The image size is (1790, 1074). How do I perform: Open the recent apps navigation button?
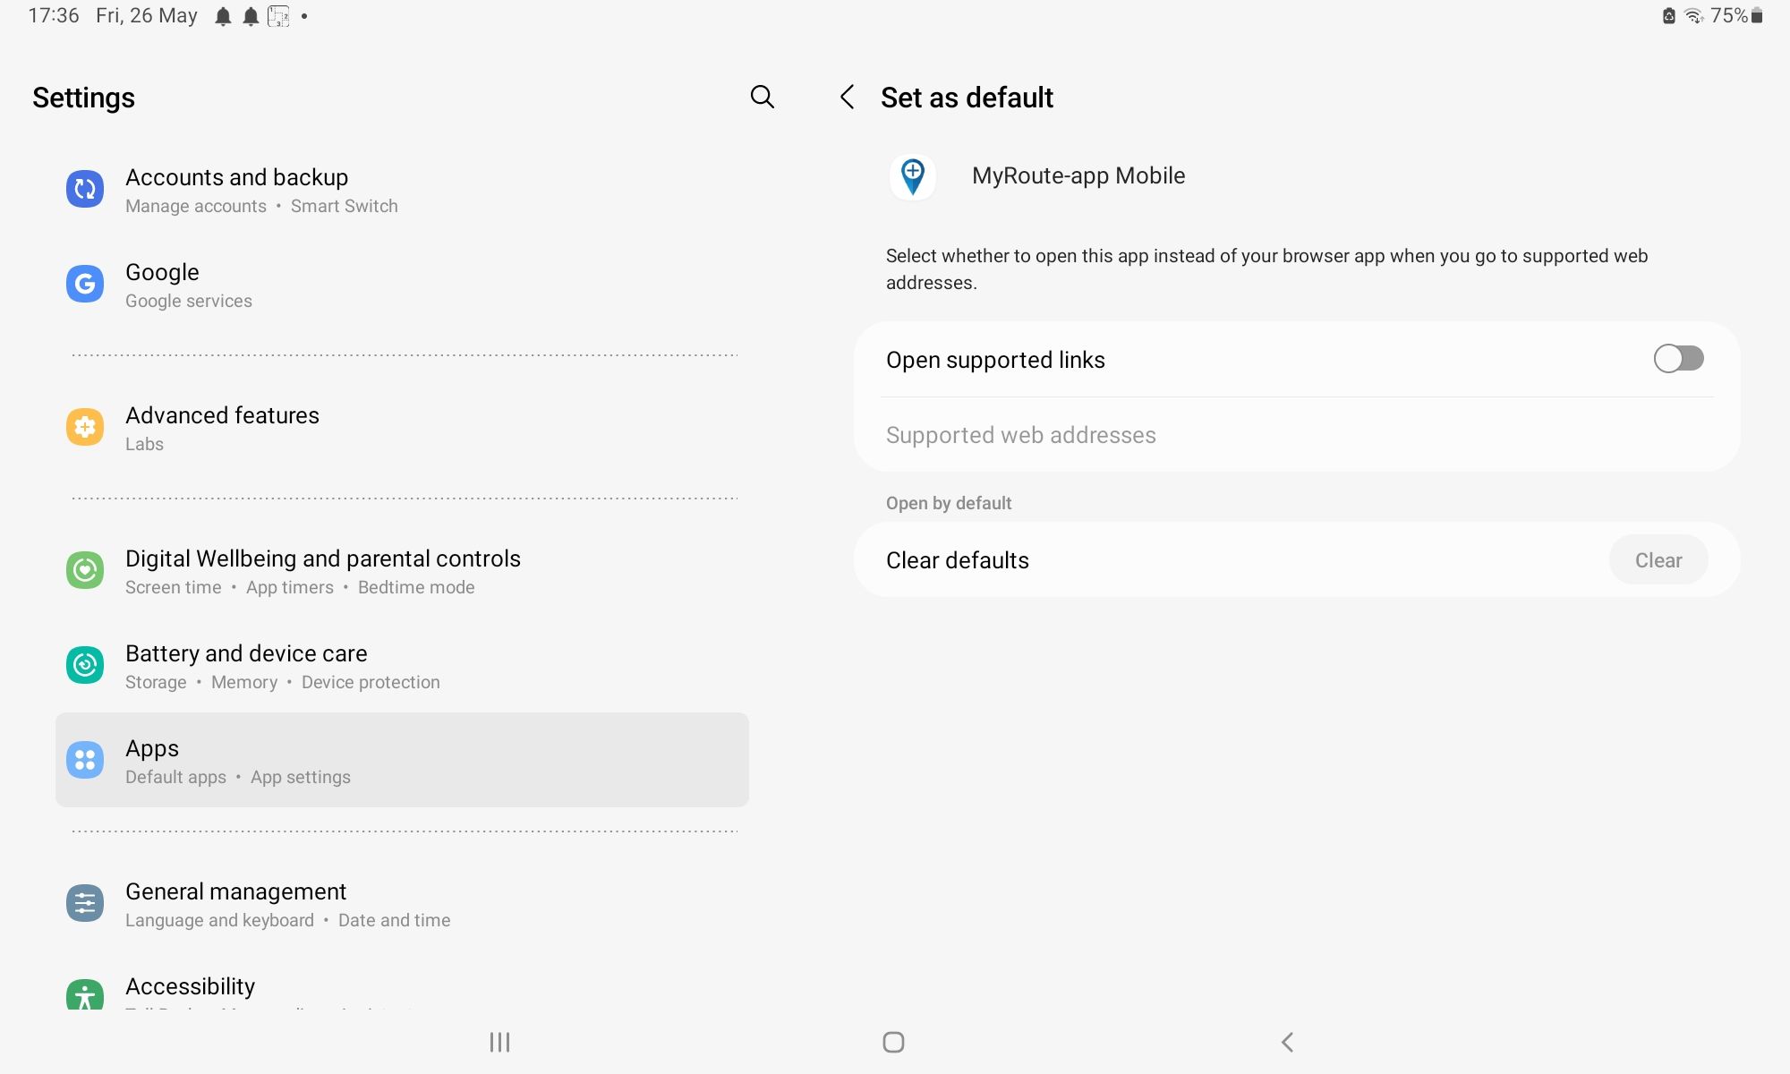[x=499, y=1042]
